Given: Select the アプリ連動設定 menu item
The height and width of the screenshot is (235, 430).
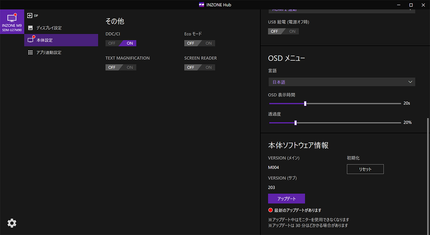Looking at the screenshot, I should [x=49, y=53].
